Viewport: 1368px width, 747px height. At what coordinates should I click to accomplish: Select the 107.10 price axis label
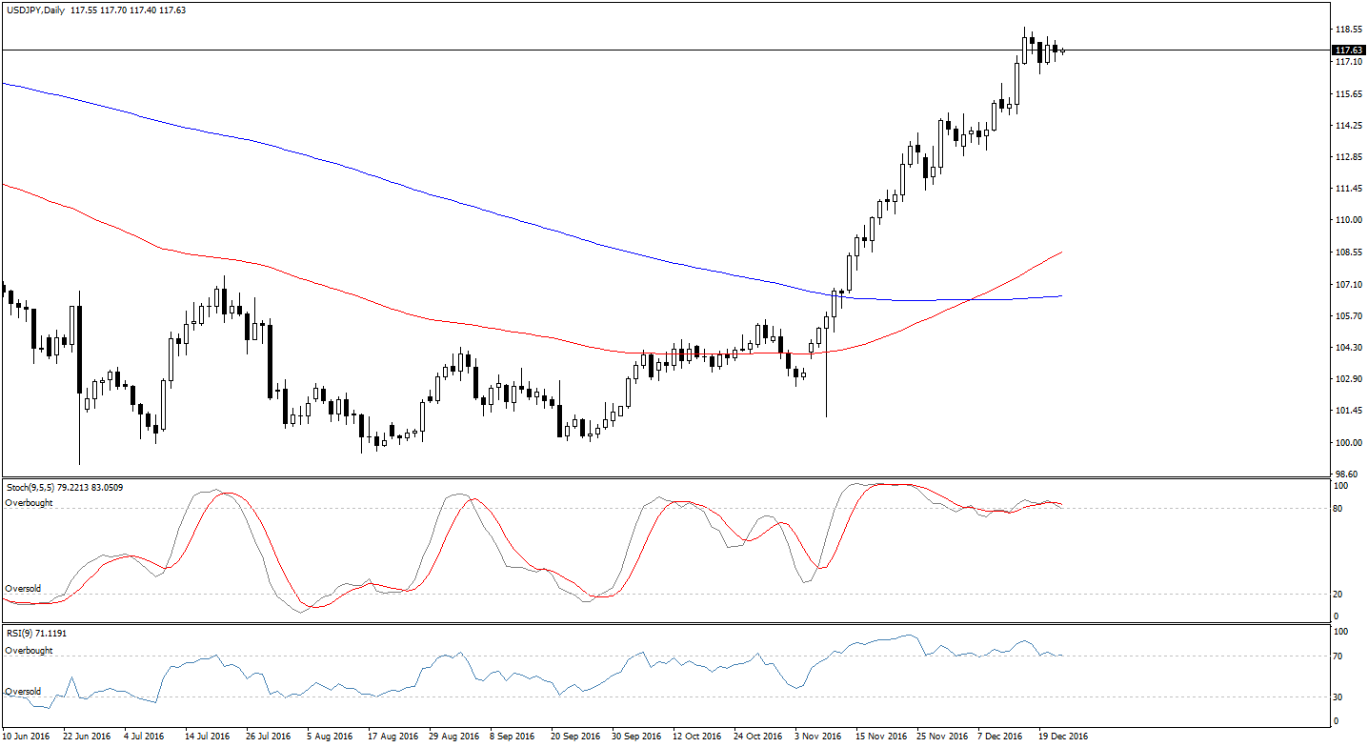pos(1347,284)
